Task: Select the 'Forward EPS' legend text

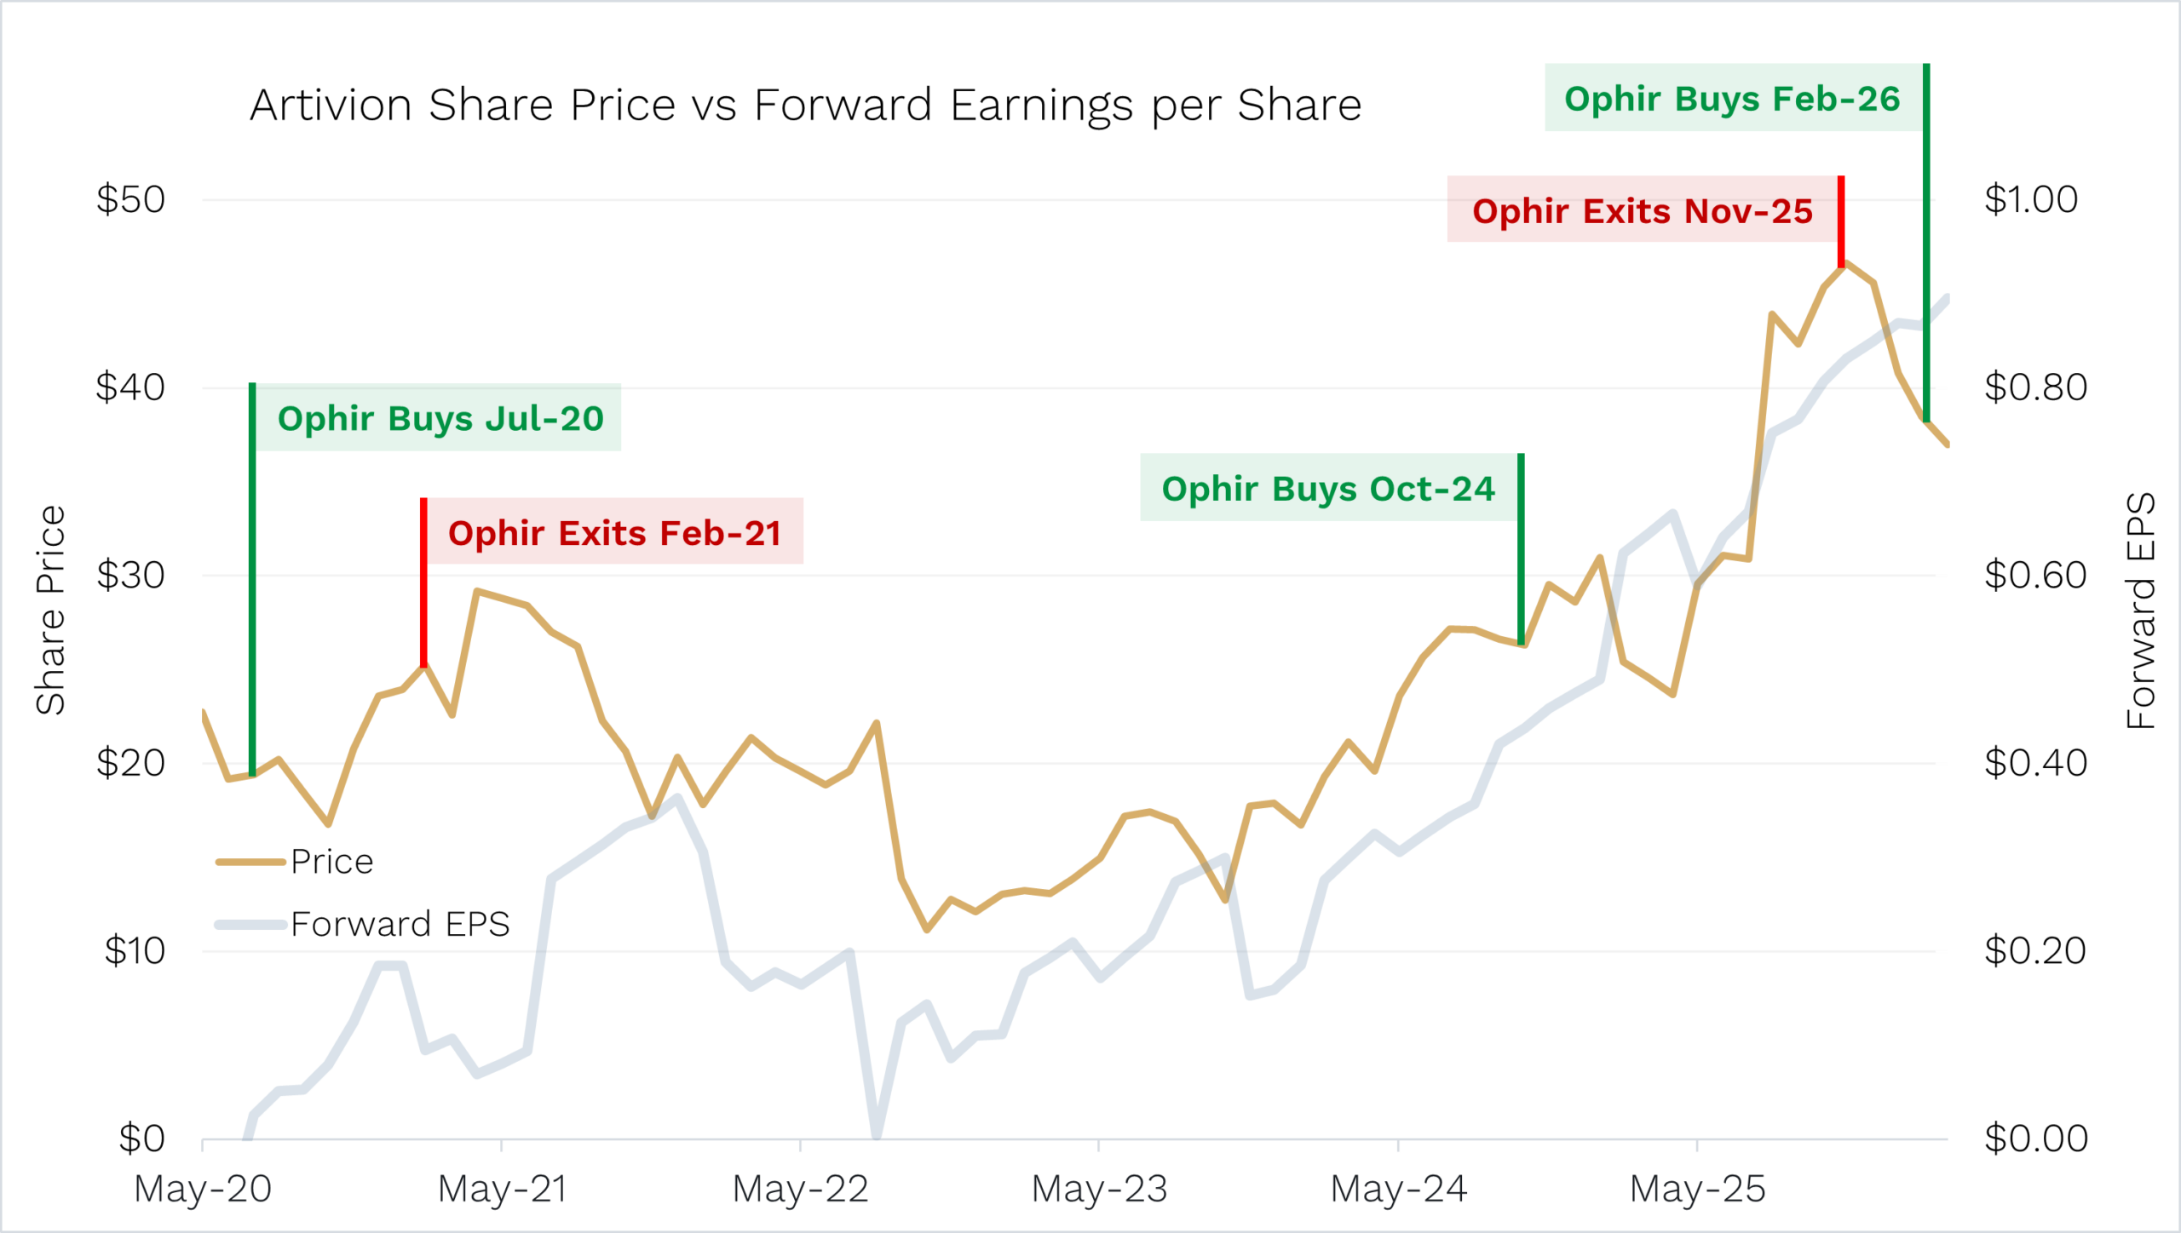Action: click(400, 925)
